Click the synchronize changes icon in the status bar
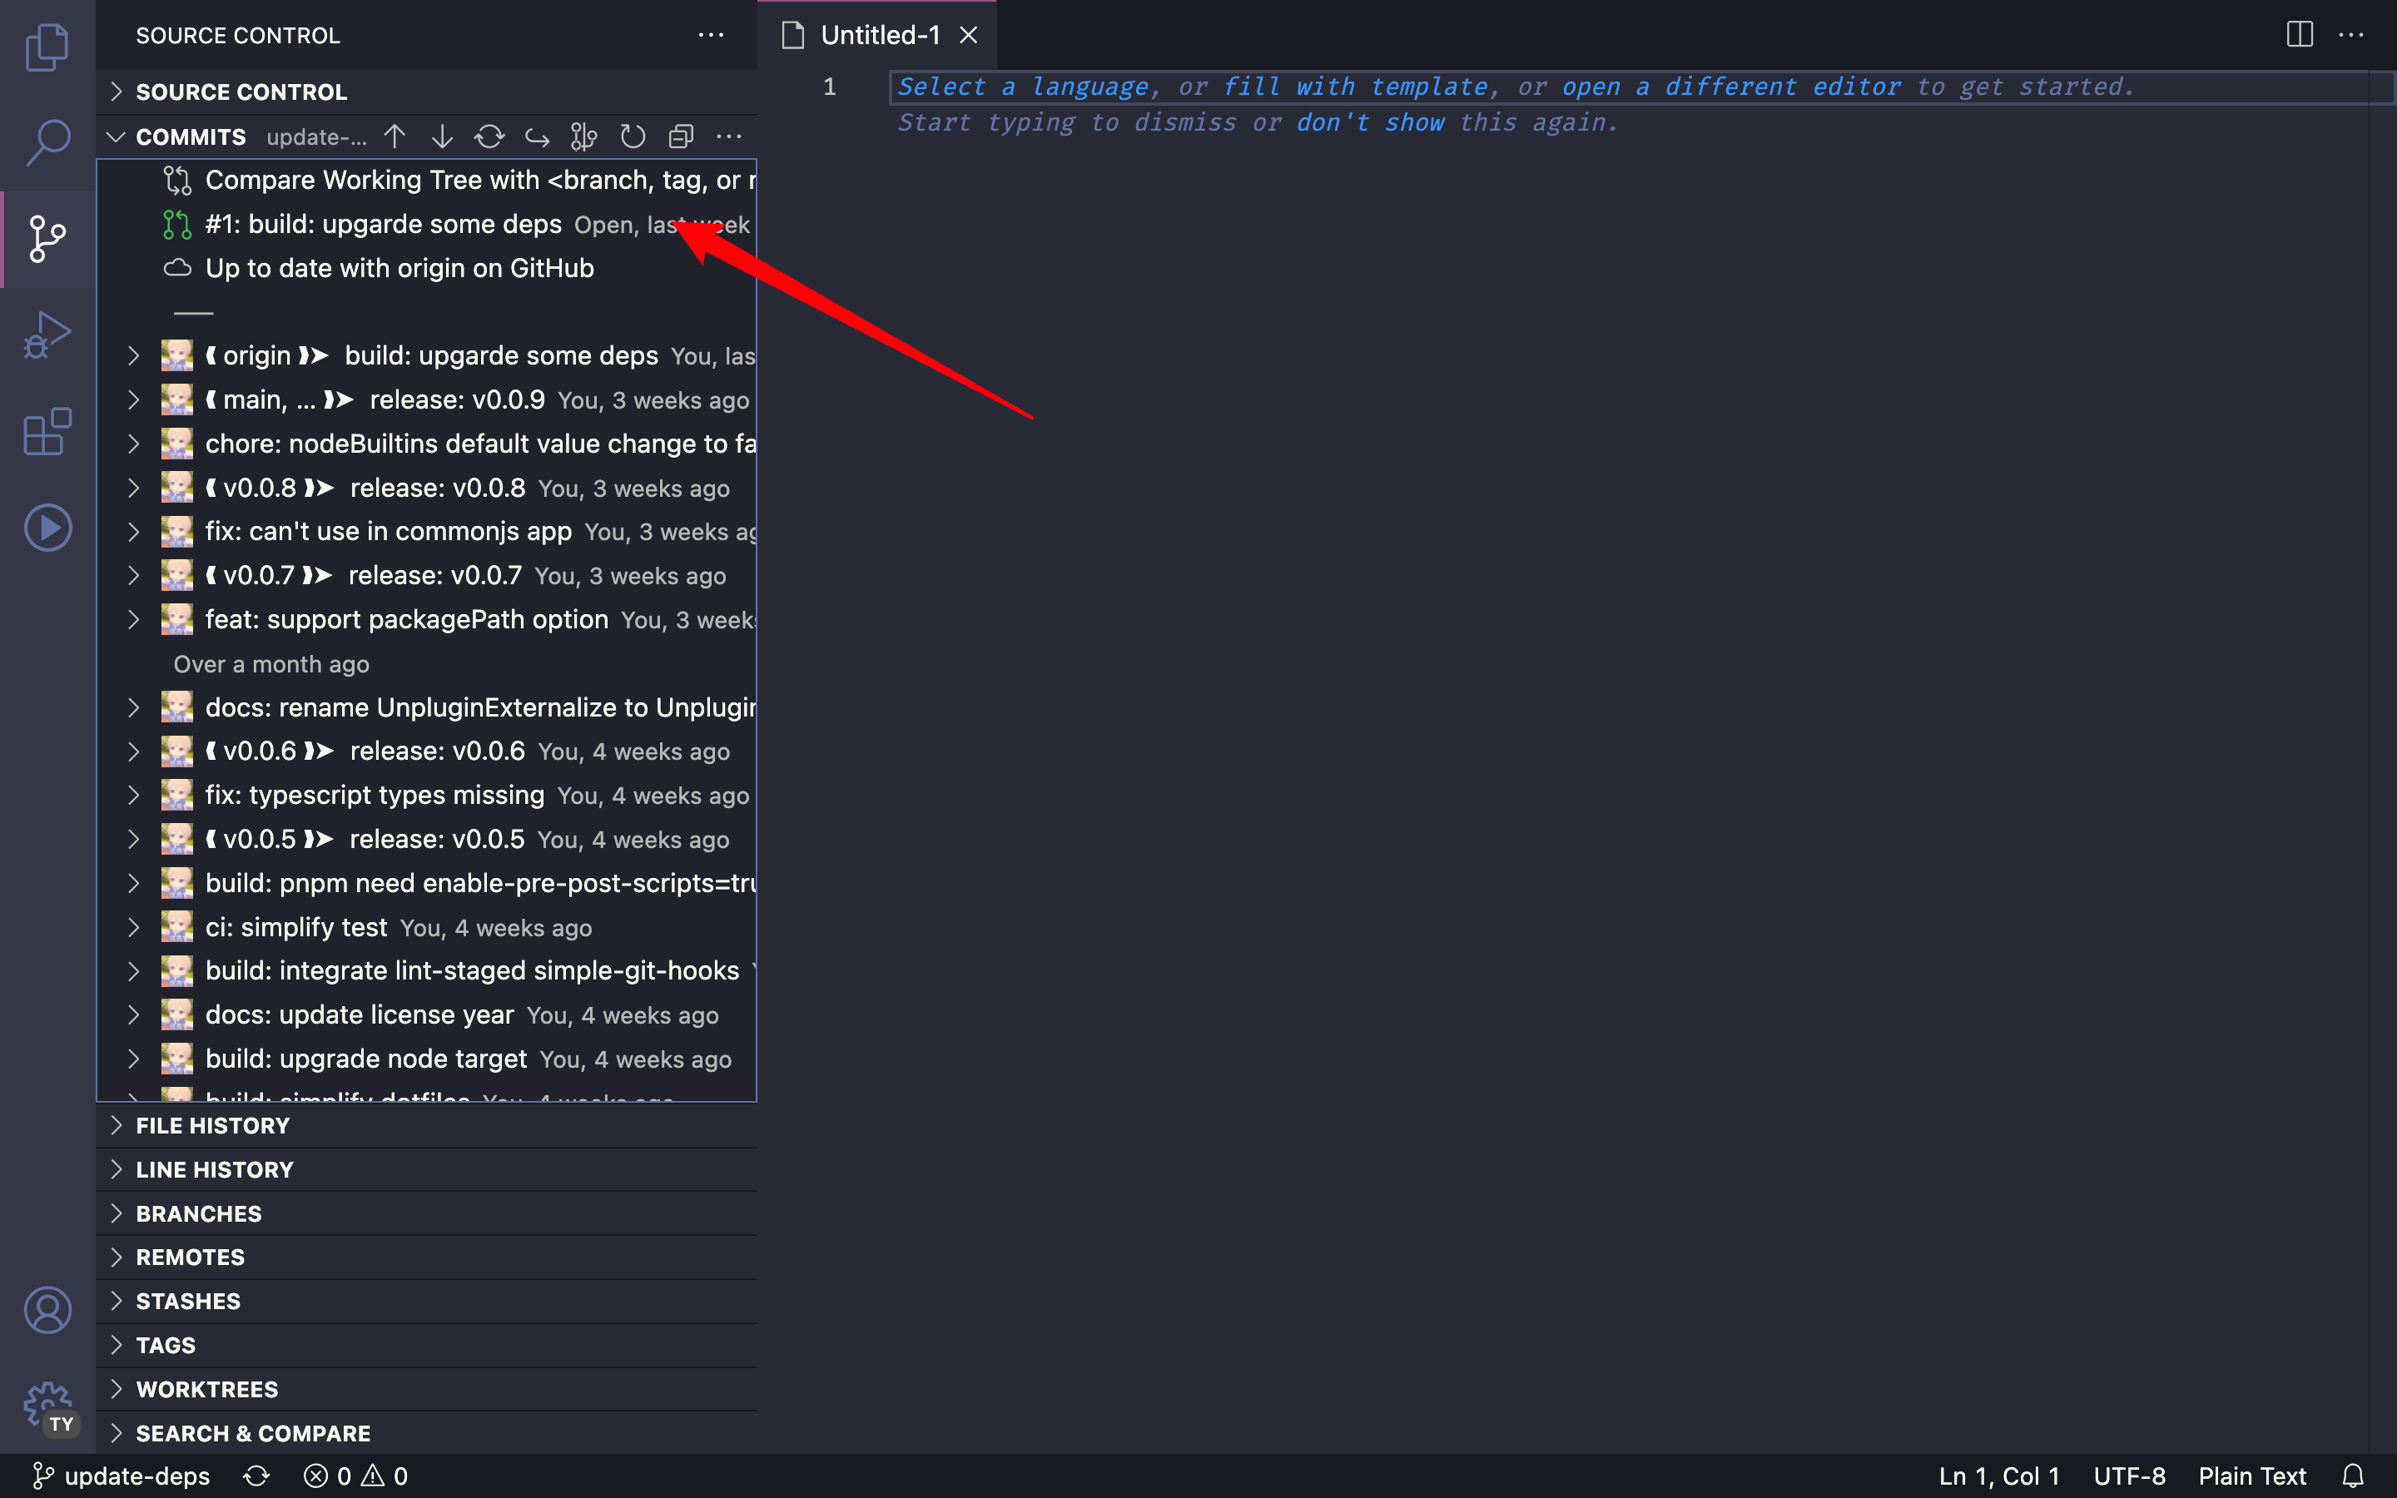The height and width of the screenshot is (1498, 2397). (256, 1476)
